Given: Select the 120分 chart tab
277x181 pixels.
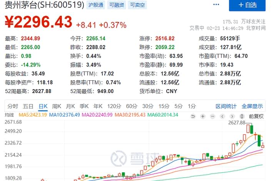Looking at the screenshot, I should coord(114,106).
